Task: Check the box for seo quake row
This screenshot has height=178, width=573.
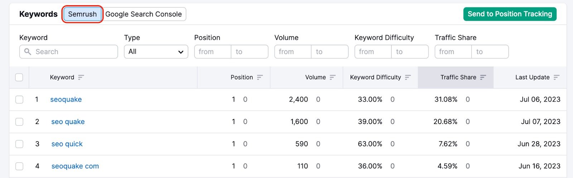Action: 19,122
